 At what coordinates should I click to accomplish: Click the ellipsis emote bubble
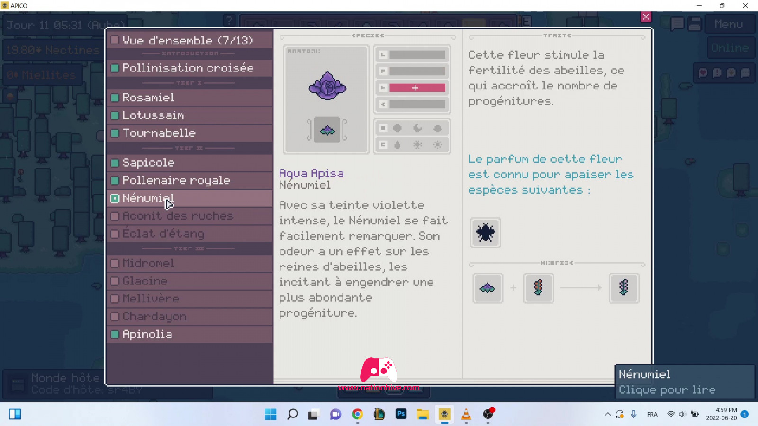point(746,73)
